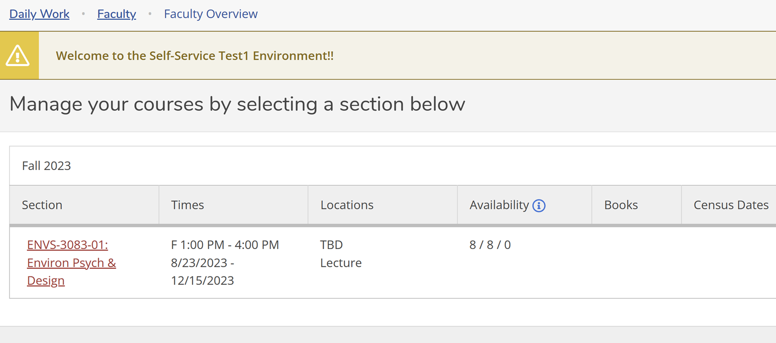Click the Locations column header
This screenshot has height=343, width=776.
point(347,205)
